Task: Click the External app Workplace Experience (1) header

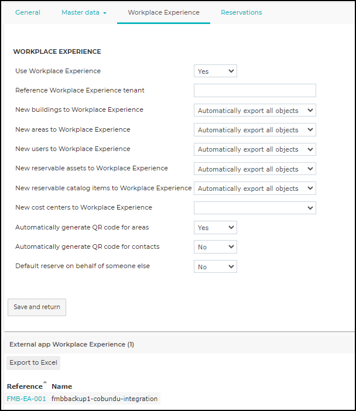Action: (71, 344)
